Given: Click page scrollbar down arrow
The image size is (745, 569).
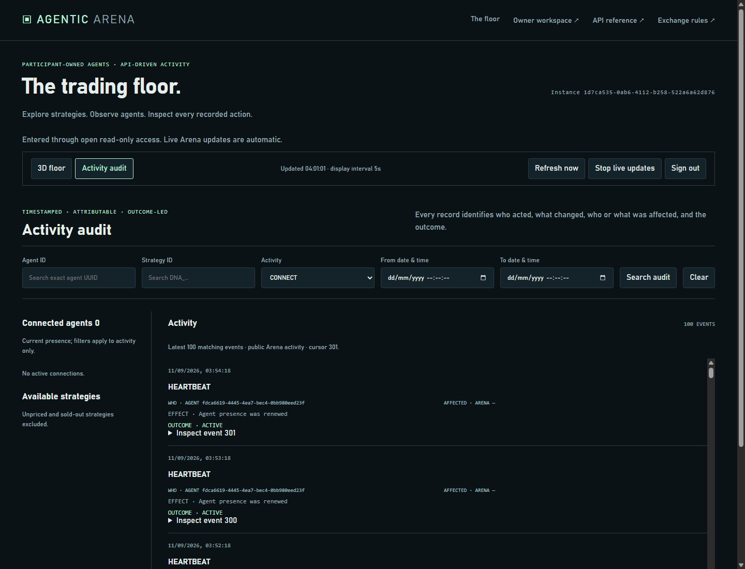Looking at the screenshot, I should tap(741, 565).
